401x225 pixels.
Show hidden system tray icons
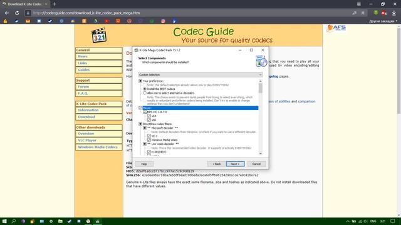tap(348, 221)
